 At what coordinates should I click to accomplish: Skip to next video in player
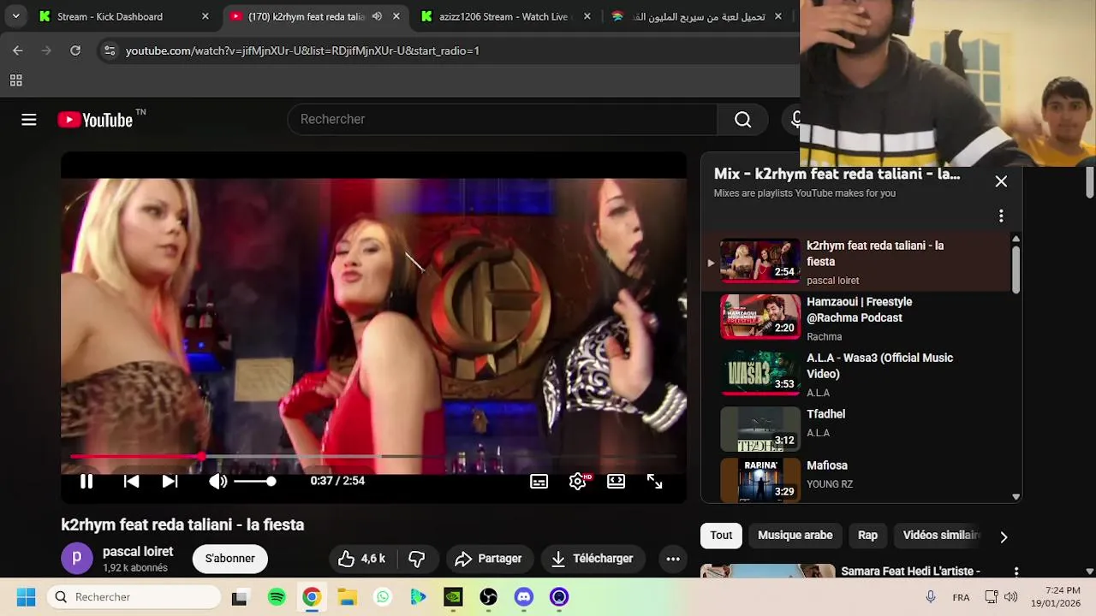coord(170,481)
